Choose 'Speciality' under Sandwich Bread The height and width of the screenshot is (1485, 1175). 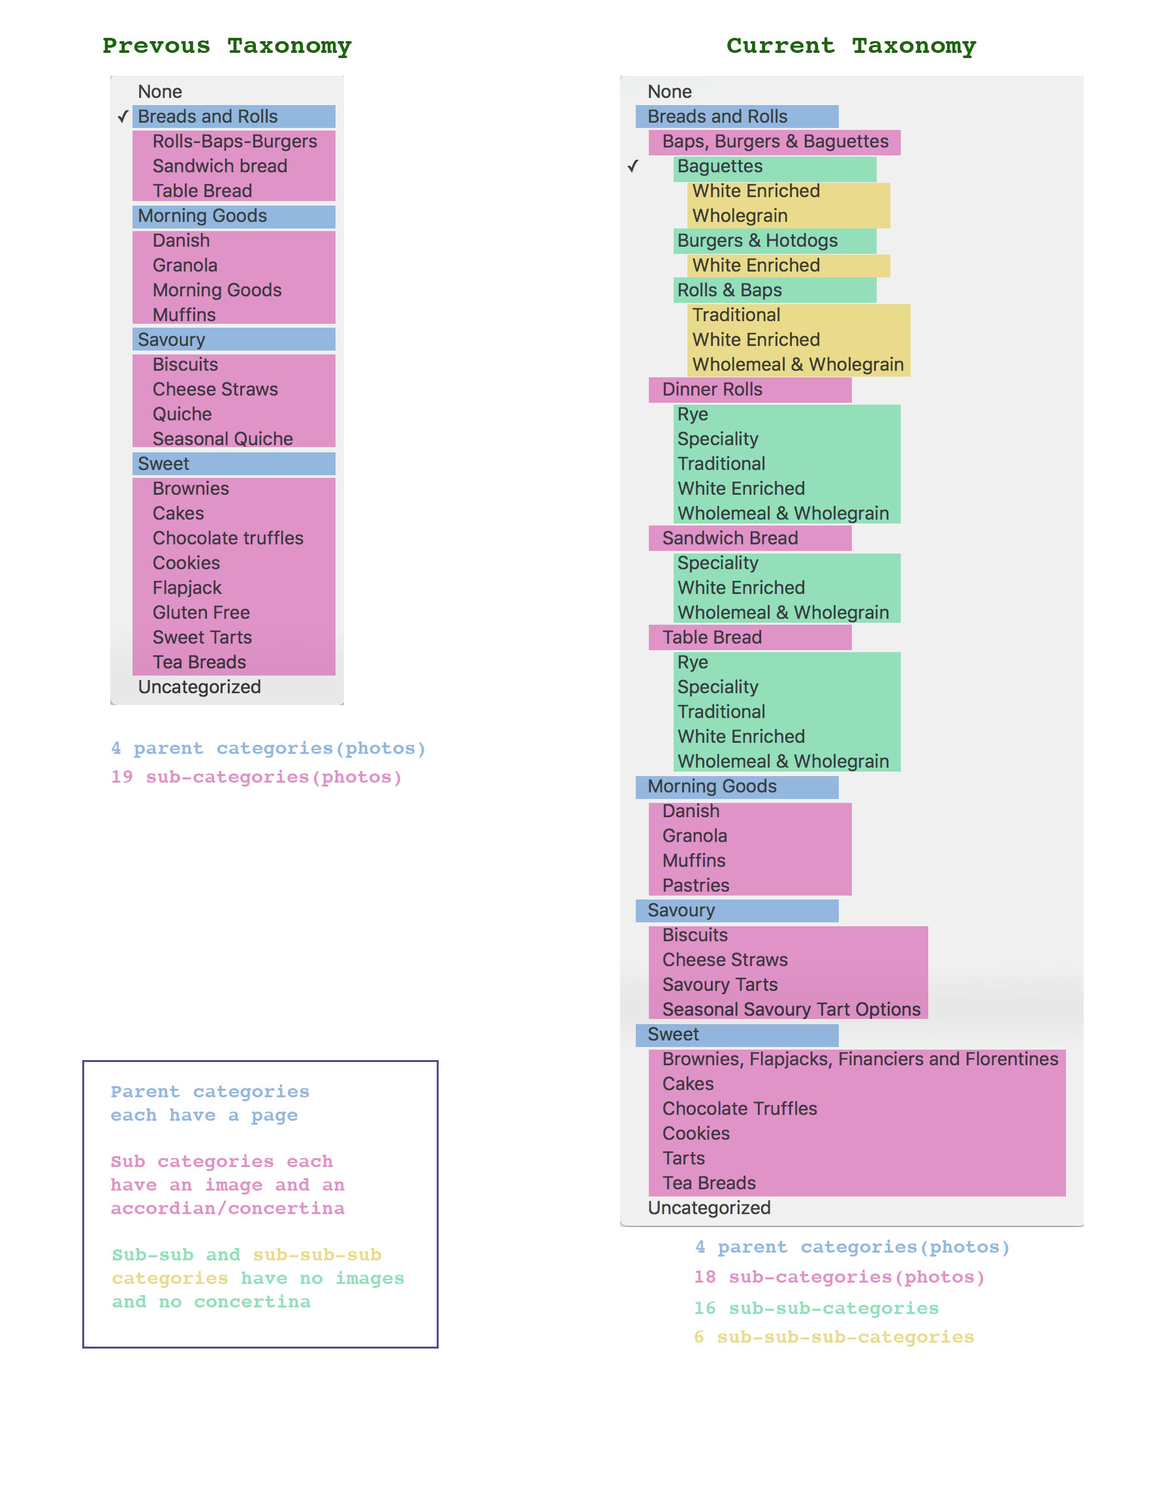click(x=717, y=563)
